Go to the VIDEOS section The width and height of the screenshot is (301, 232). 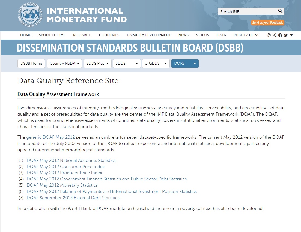click(202, 35)
